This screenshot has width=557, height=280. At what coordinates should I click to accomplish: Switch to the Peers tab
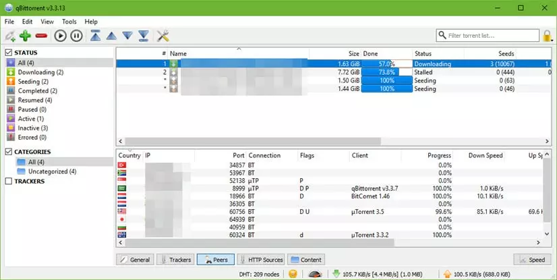click(x=216, y=260)
